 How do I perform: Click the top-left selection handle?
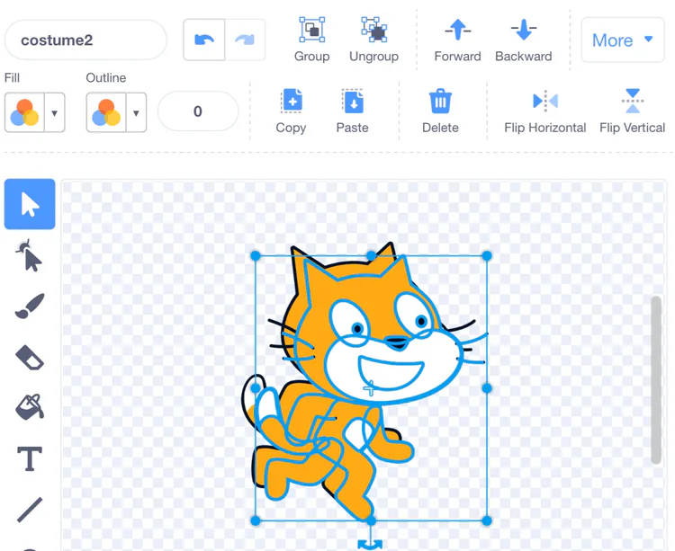(x=256, y=256)
